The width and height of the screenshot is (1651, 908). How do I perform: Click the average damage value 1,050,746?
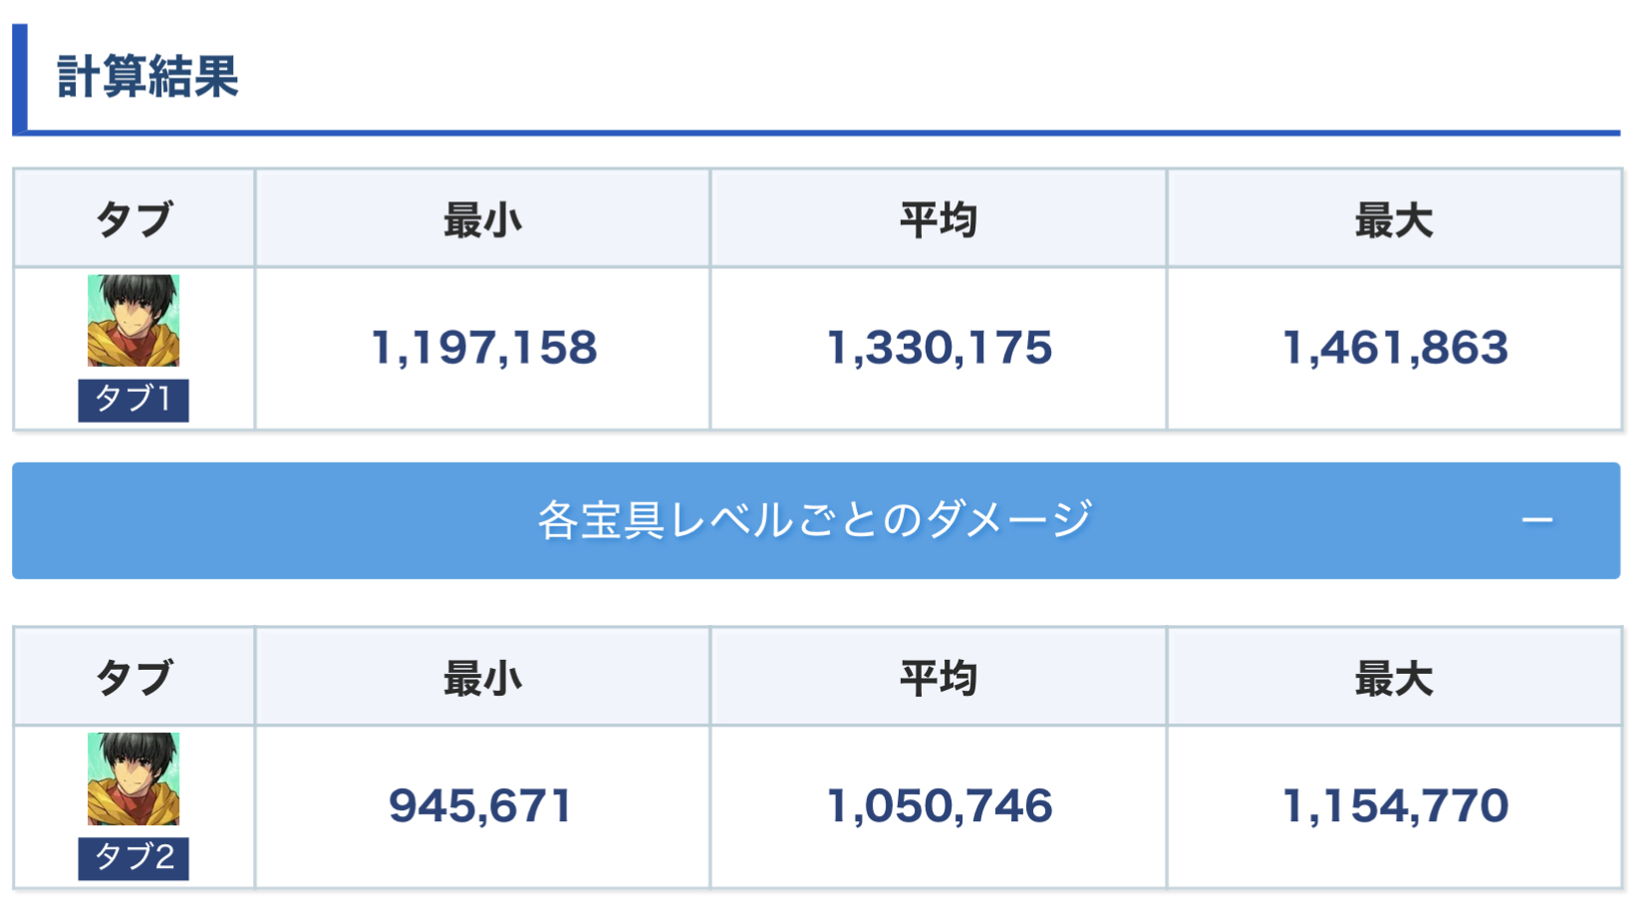click(939, 806)
